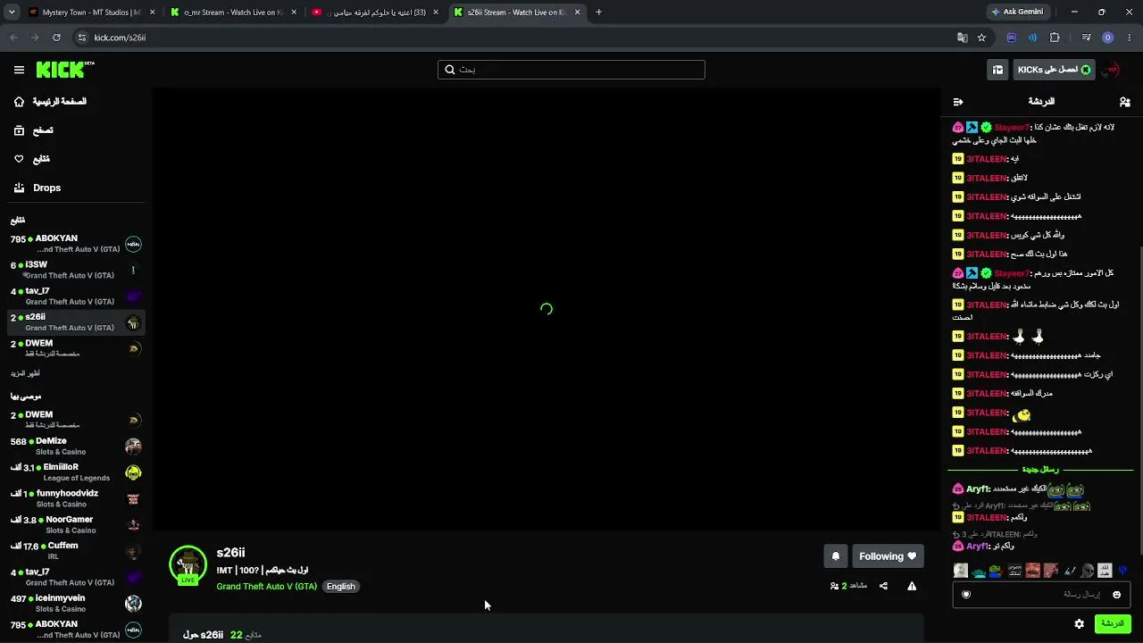The width and height of the screenshot is (1143, 643).
Task: Open the emoji picker in chat input
Action: pos(1116,595)
